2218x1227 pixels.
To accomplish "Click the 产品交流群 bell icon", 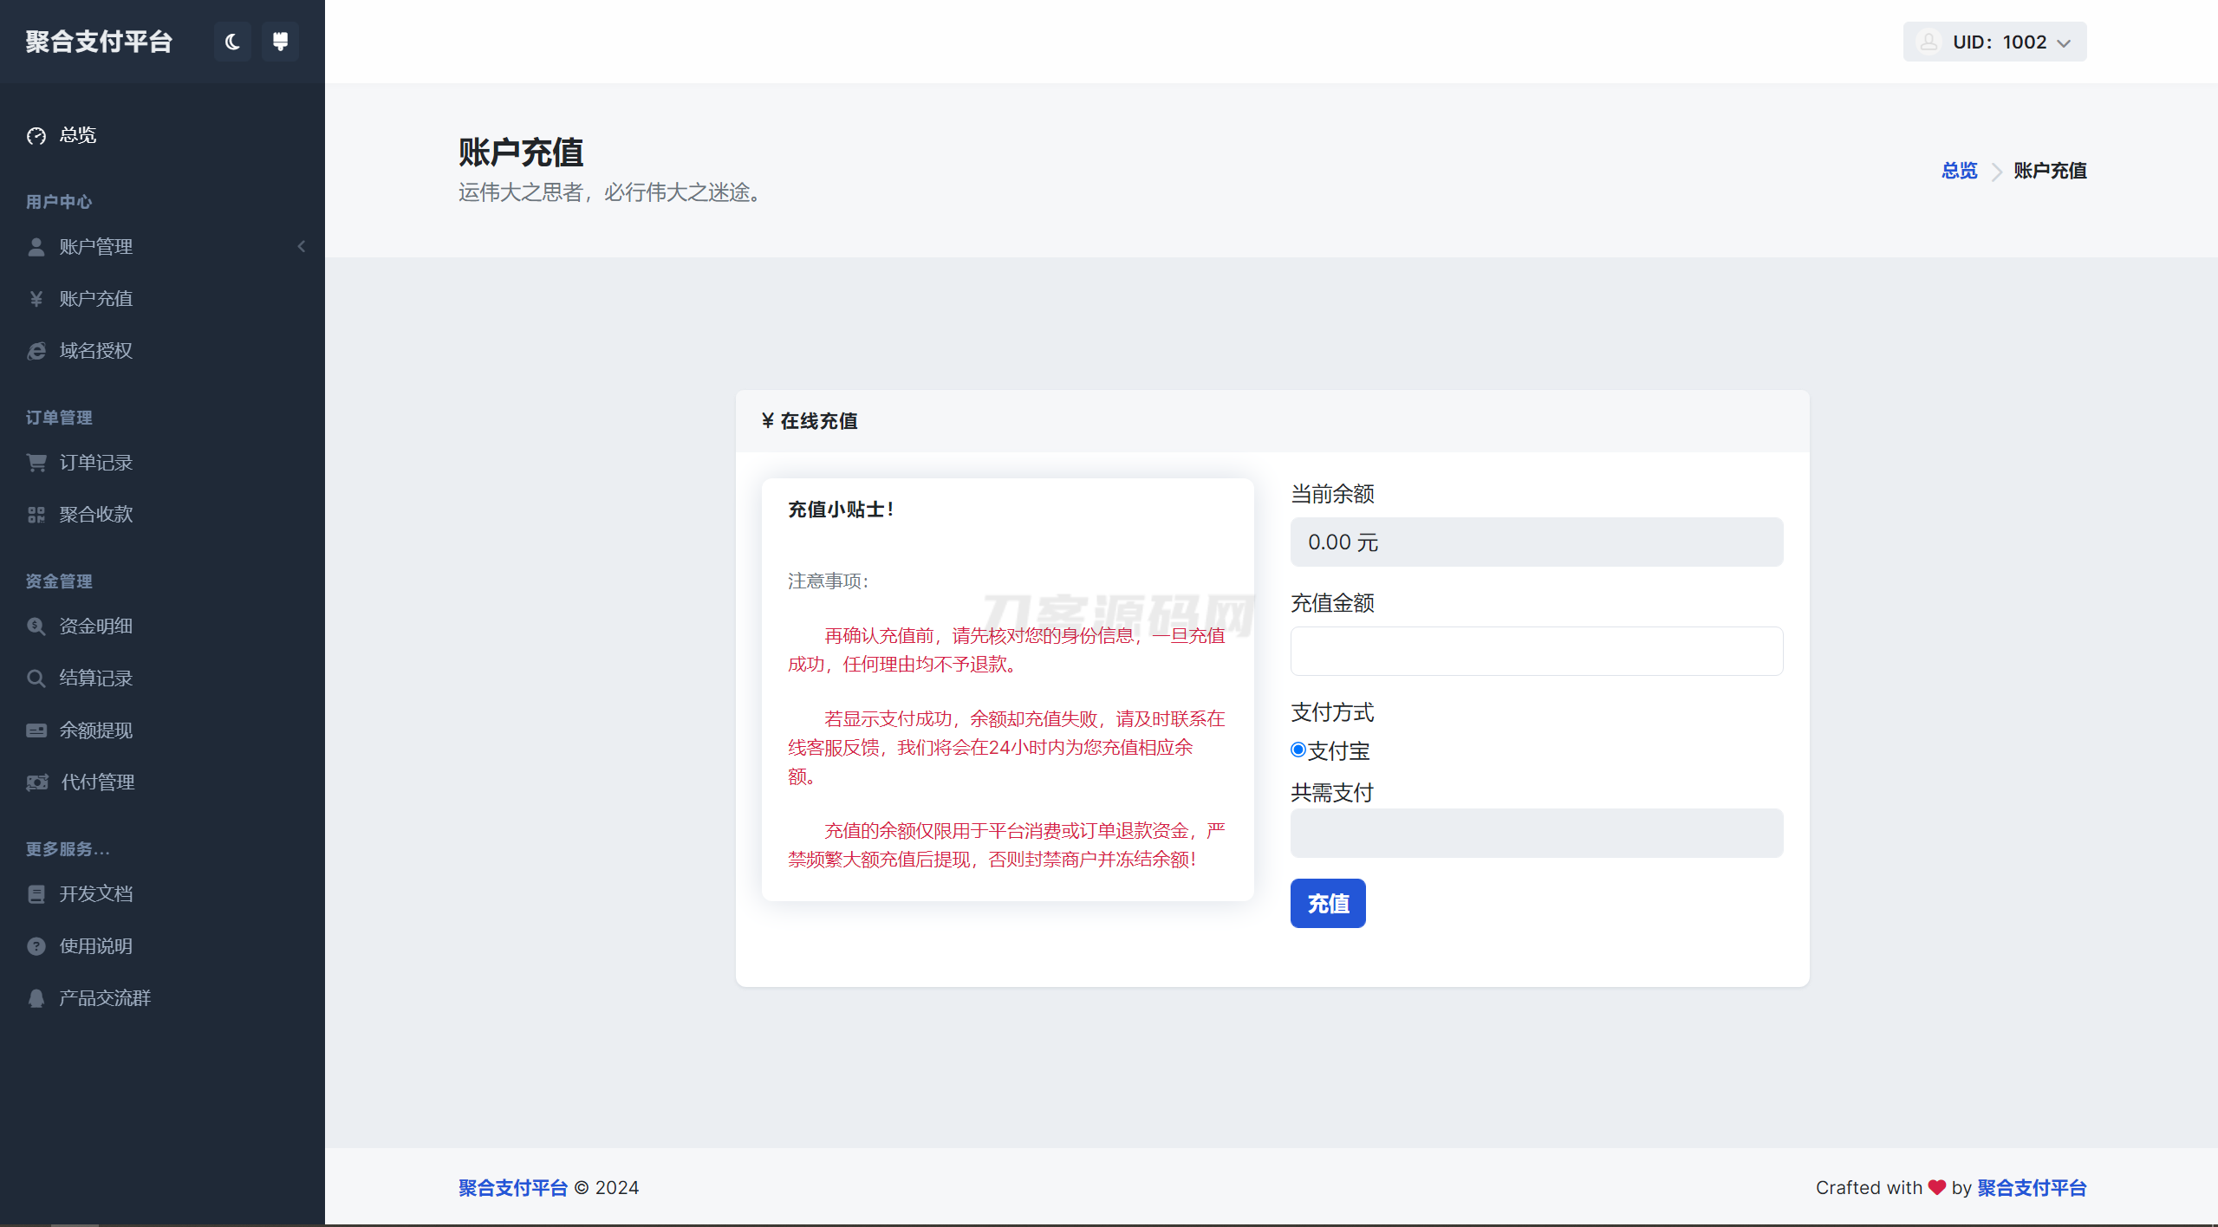I will pyautogui.click(x=36, y=997).
